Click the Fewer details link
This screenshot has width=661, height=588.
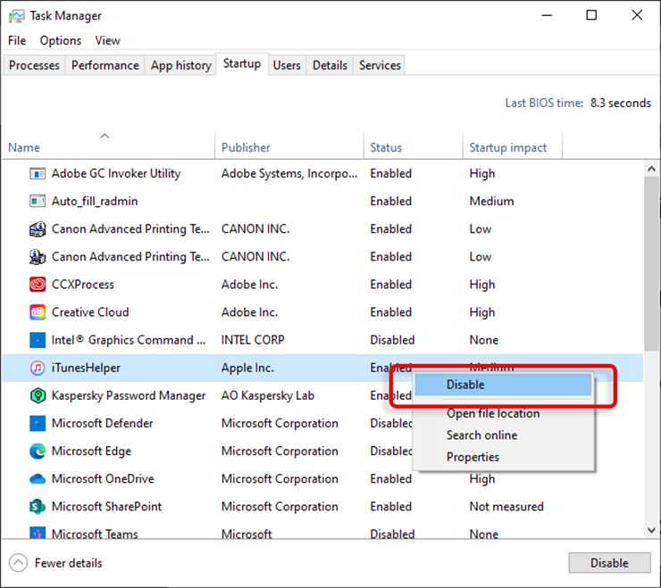coord(68,563)
